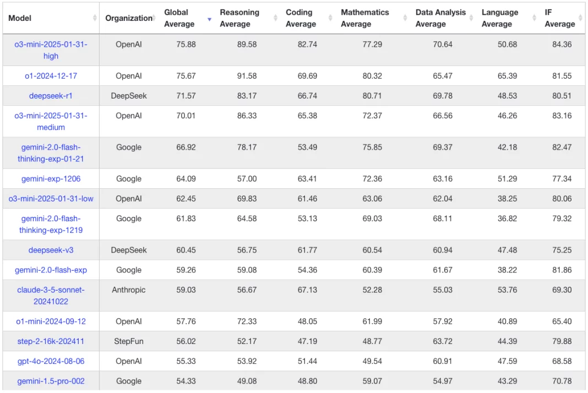This screenshot has height=393, width=588.
Task: Follow the gemini-1.5-pro-002 link
Action: [51, 381]
